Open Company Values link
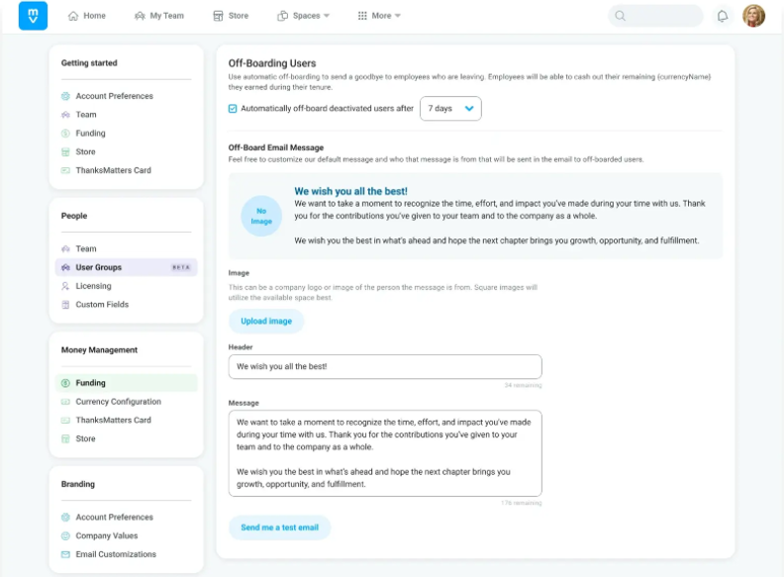Image resolution: width=784 pixels, height=577 pixels. coord(107,535)
